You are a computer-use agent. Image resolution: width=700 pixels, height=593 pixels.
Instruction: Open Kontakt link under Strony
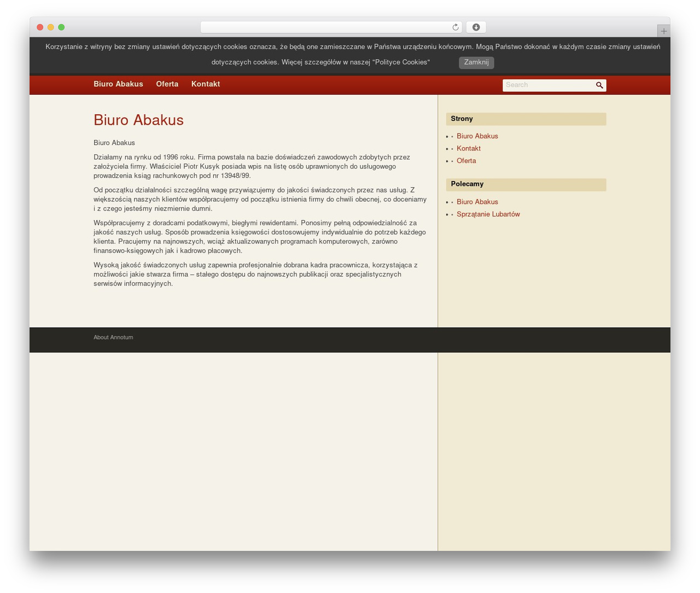tap(469, 149)
